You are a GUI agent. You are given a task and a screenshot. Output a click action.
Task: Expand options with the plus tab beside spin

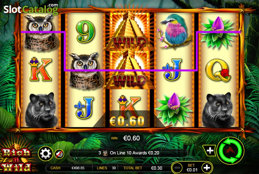tap(210, 151)
